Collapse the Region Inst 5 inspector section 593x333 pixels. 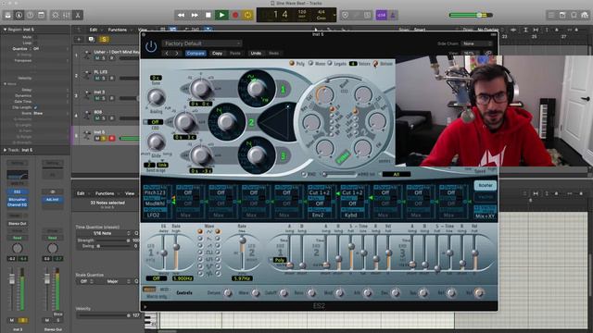pos(5,30)
